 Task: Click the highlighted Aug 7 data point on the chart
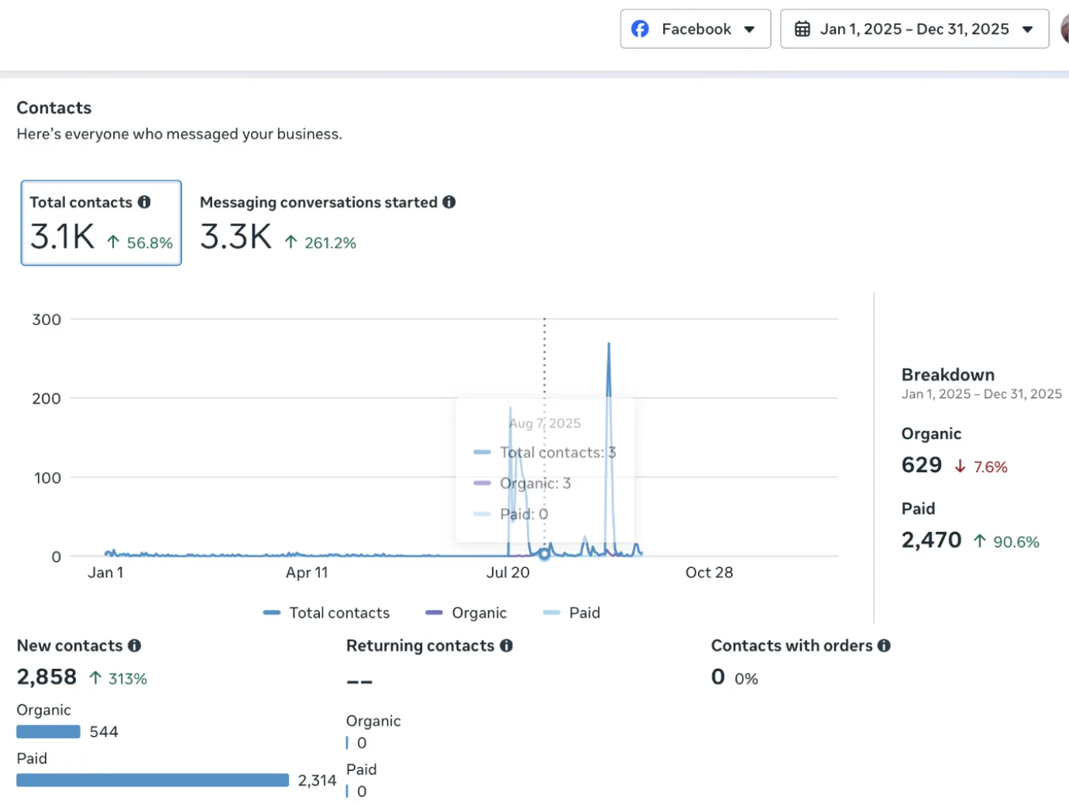pyautogui.click(x=545, y=553)
